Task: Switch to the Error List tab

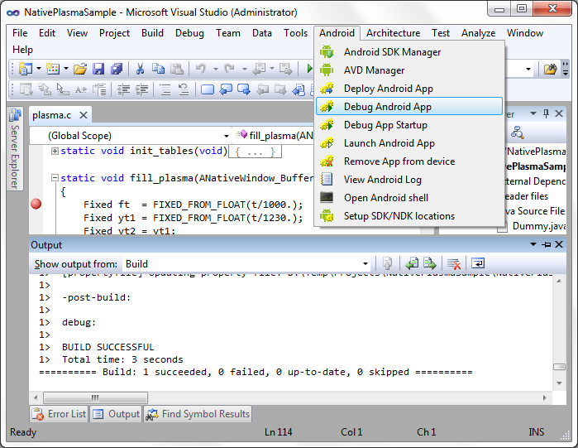Action: pos(59,414)
